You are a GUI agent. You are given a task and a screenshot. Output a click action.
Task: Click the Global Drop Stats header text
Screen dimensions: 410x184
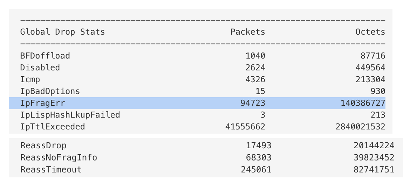pos(62,32)
